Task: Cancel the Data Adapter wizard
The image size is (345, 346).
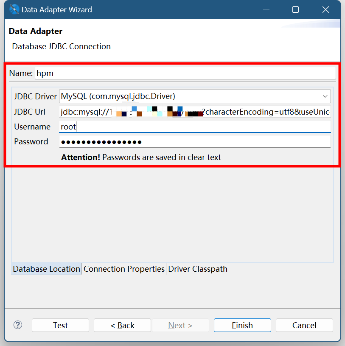Action: click(x=304, y=325)
